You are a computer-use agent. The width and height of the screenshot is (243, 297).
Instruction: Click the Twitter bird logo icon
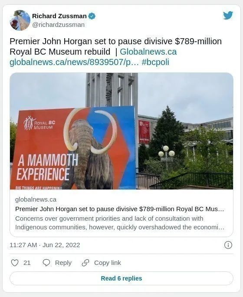point(228,15)
